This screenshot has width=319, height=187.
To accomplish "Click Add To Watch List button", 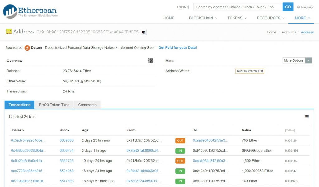I will [250, 71].
